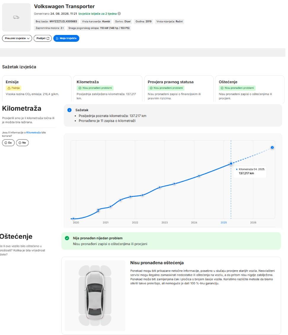Answer Ne to mileage feedback question

click(x=23, y=143)
